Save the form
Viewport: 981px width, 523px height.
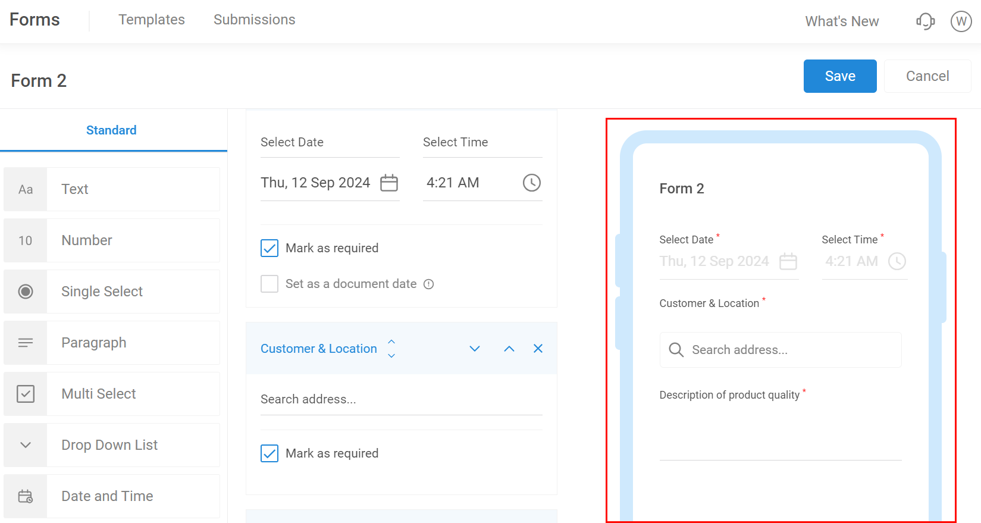pyautogui.click(x=839, y=76)
